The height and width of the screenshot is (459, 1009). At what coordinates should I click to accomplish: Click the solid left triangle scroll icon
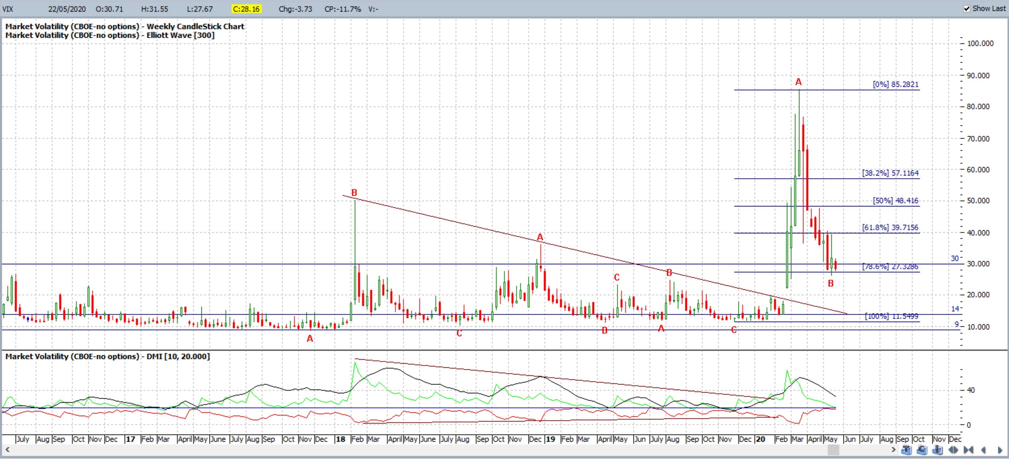click(984, 450)
